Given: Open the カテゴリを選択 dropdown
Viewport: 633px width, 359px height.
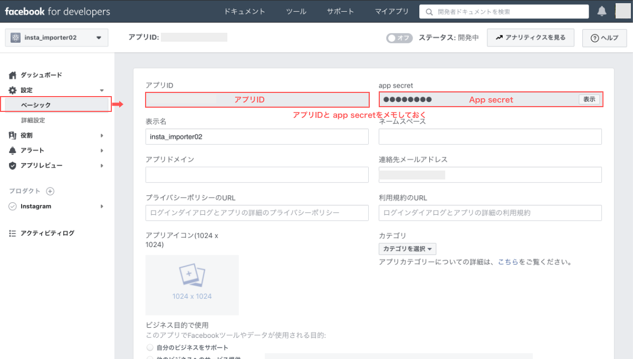Looking at the screenshot, I should 407,249.
